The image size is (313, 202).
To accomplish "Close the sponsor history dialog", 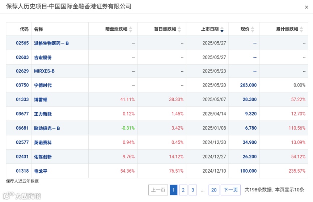I will coord(306,7).
